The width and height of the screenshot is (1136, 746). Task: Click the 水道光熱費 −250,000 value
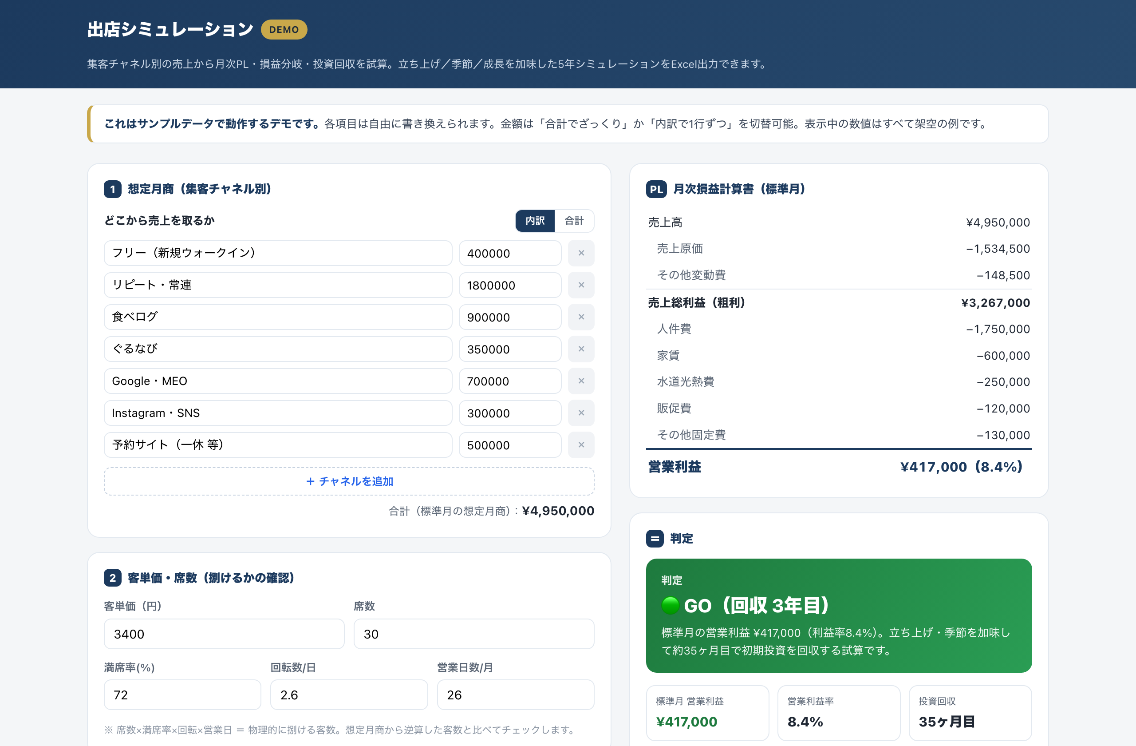(1003, 382)
